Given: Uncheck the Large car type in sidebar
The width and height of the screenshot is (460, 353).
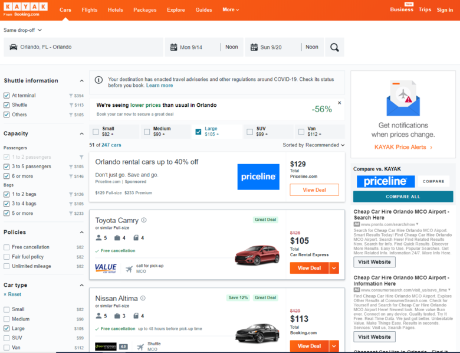Looking at the screenshot, I should tap(6, 328).
